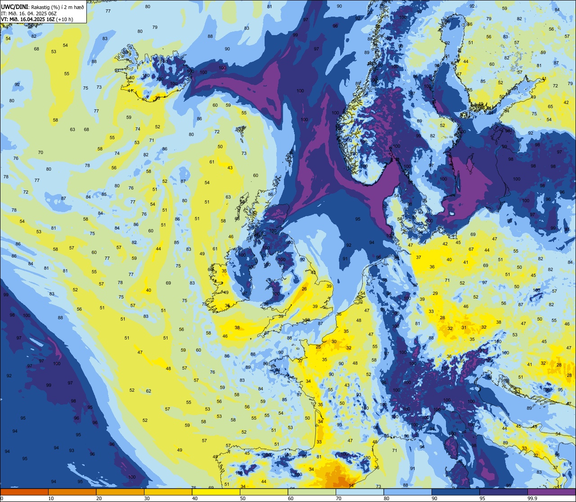576x502 pixels.
Task: Click the humidity value '25' over Brittany
Action: [318, 347]
